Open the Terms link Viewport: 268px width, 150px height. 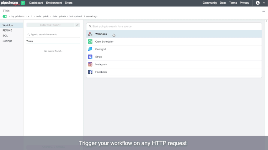click(x=233, y=3)
